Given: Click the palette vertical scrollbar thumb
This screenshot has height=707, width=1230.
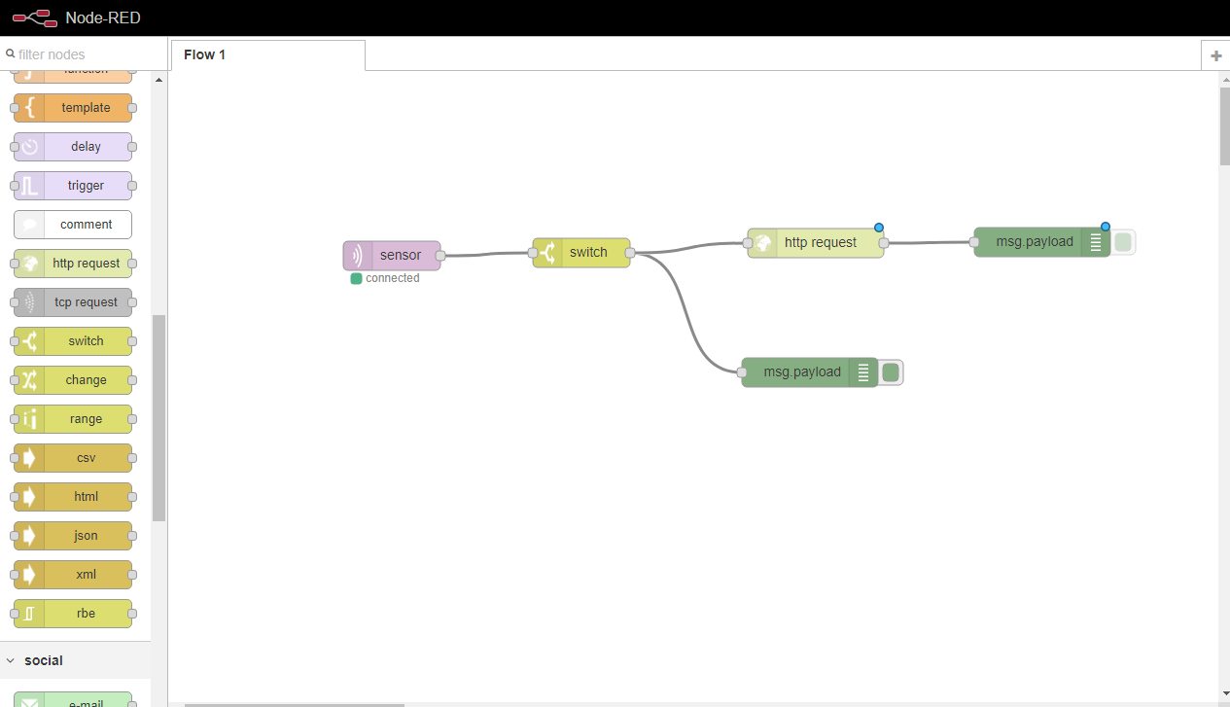Looking at the screenshot, I should 159,418.
